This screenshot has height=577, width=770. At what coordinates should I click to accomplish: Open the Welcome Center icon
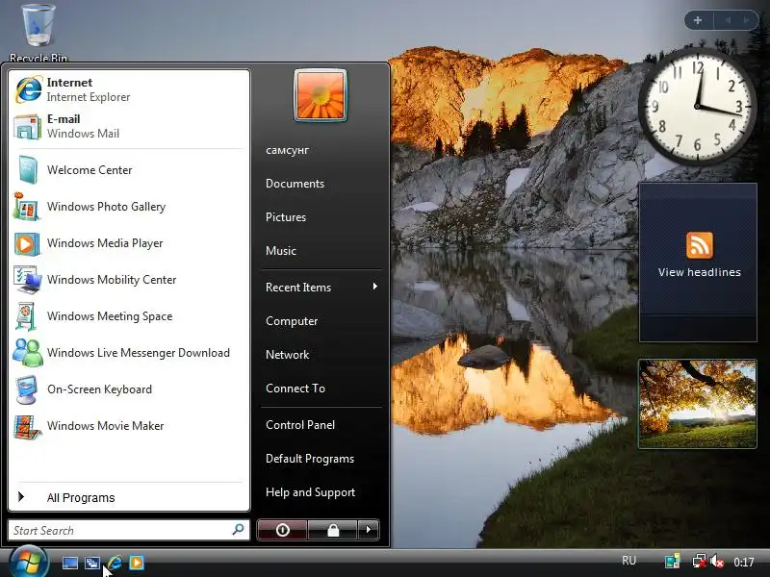(x=27, y=170)
